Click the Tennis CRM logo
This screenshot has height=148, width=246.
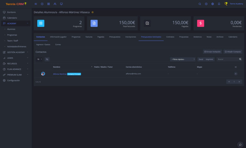click(x=16, y=4)
